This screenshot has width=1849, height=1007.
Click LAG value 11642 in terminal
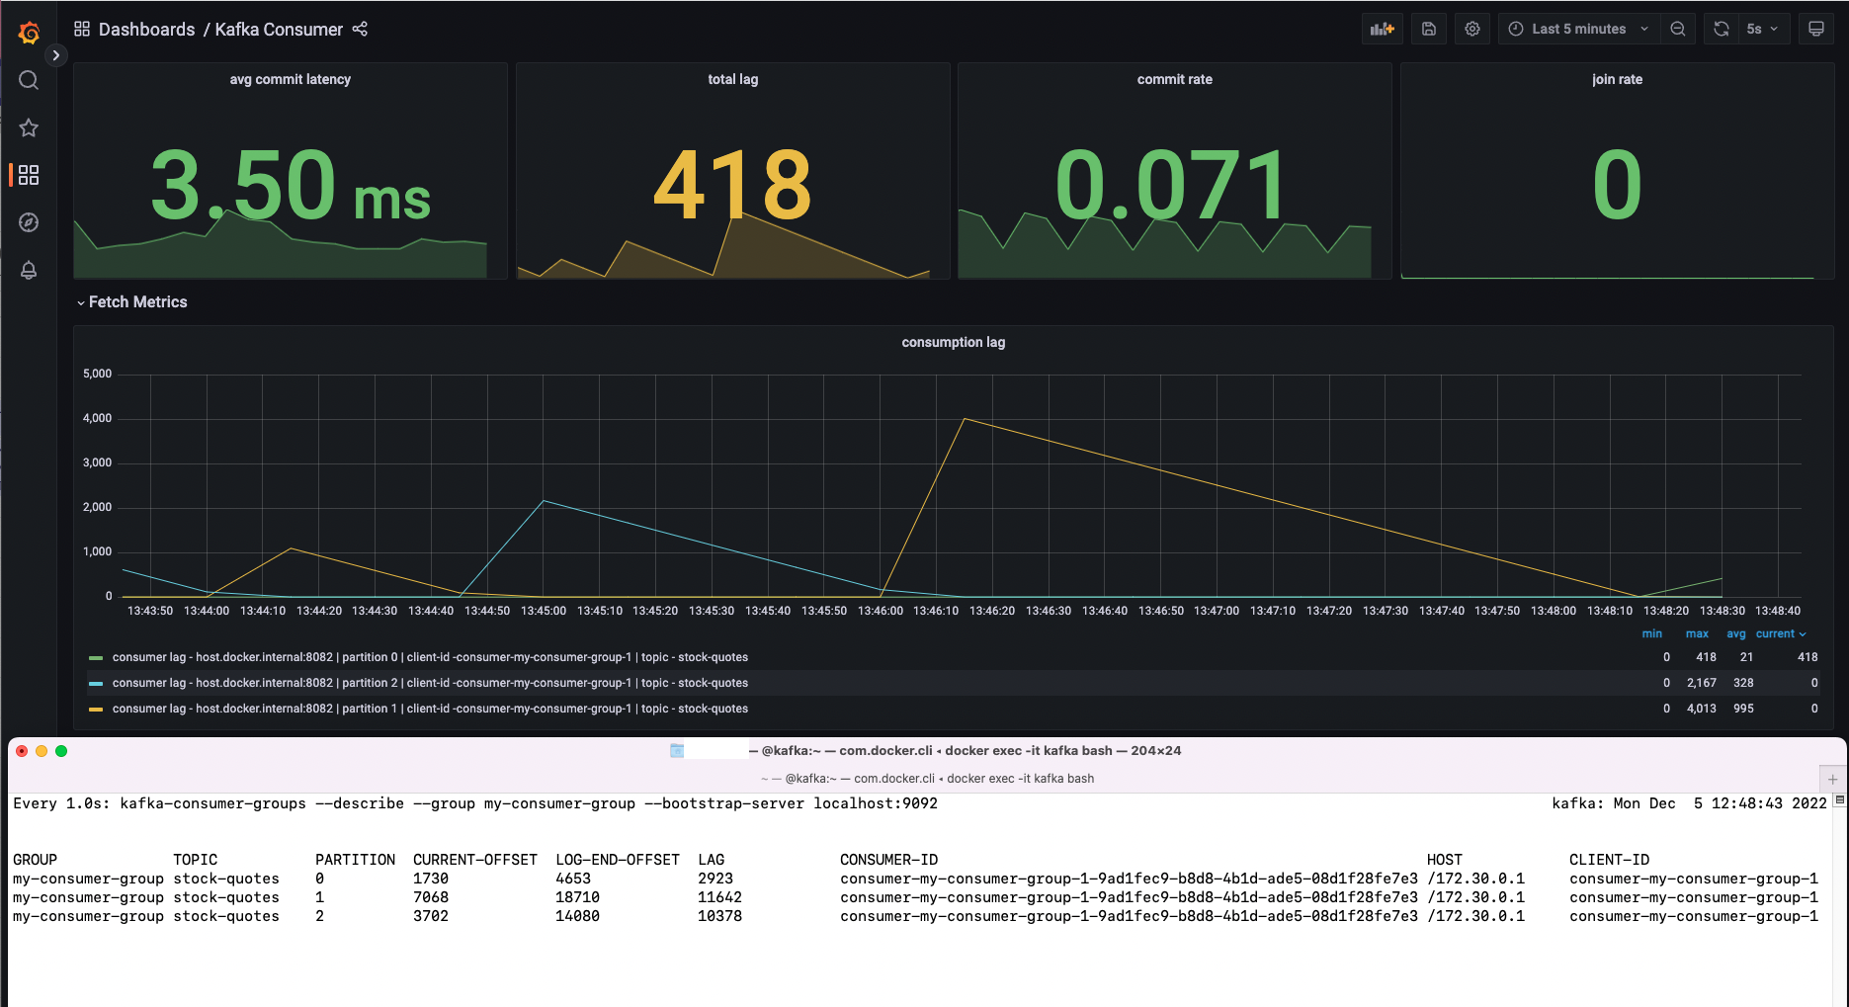click(719, 897)
